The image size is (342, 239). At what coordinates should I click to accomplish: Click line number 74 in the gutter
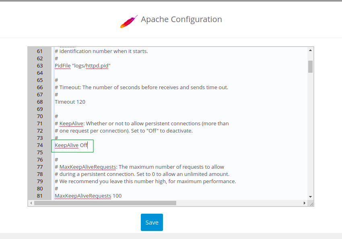click(x=40, y=145)
